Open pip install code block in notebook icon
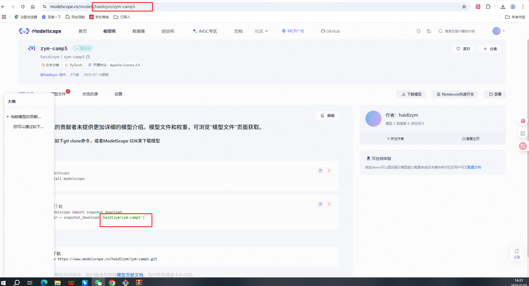 coord(329,171)
